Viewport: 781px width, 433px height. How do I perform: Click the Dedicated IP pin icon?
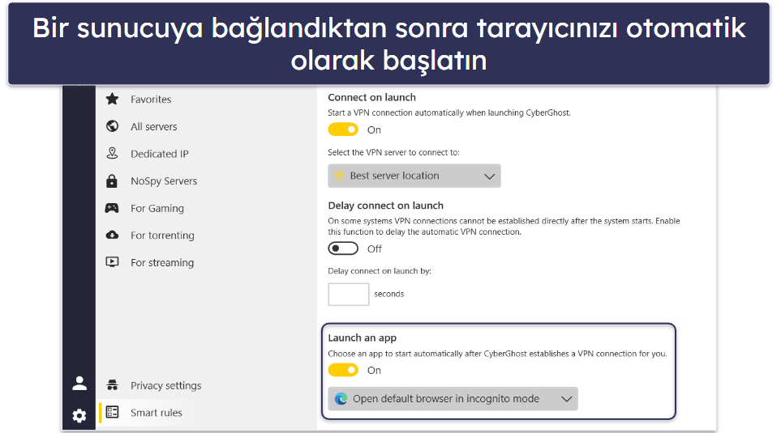click(x=113, y=153)
